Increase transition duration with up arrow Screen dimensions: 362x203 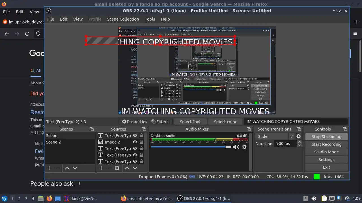click(x=299, y=142)
